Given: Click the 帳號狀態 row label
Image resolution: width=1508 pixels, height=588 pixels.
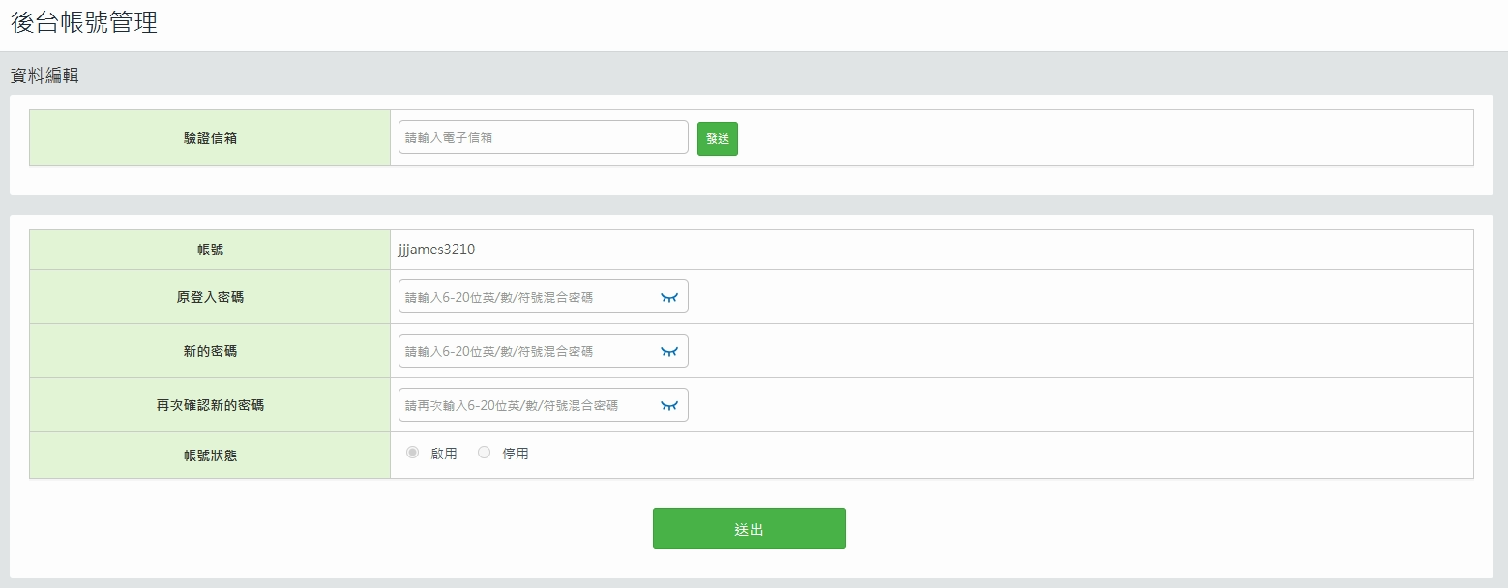Looking at the screenshot, I should pyautogui.click(x=210, y=455).
